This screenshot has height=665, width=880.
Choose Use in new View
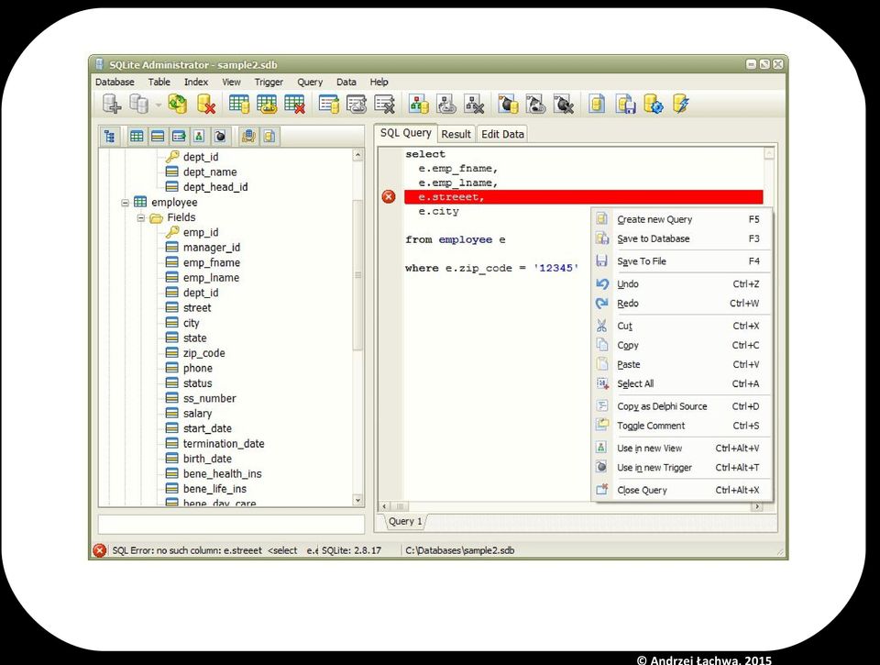coord(682,449)
